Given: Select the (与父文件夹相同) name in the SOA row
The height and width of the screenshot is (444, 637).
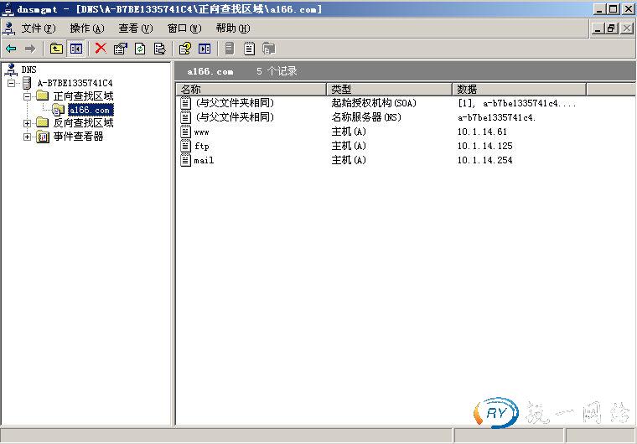Looking at the screenshot, I should 235,103.
